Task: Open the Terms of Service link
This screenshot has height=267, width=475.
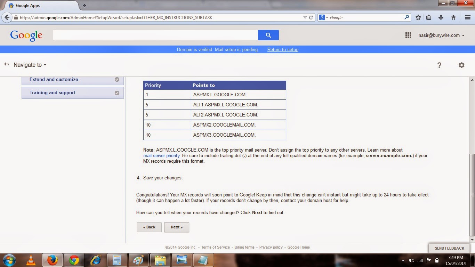Action: click(x=216, y=247)
